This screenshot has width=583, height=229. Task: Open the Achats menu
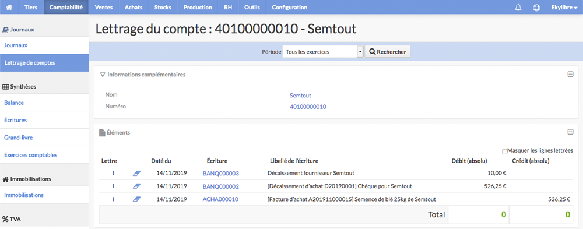coord(134,7)
